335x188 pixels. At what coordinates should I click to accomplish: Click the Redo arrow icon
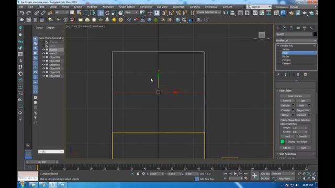[28, 13]
